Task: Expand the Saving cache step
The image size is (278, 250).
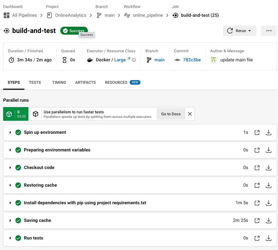Action: 10,220
